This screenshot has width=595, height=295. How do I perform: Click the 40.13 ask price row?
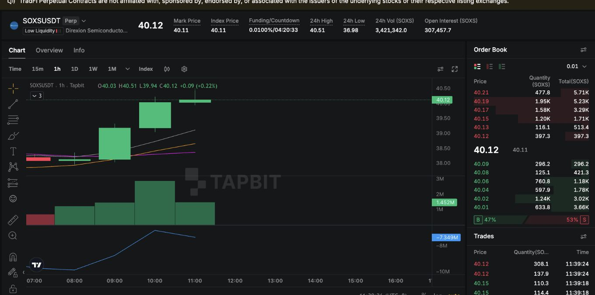(531, 128)
